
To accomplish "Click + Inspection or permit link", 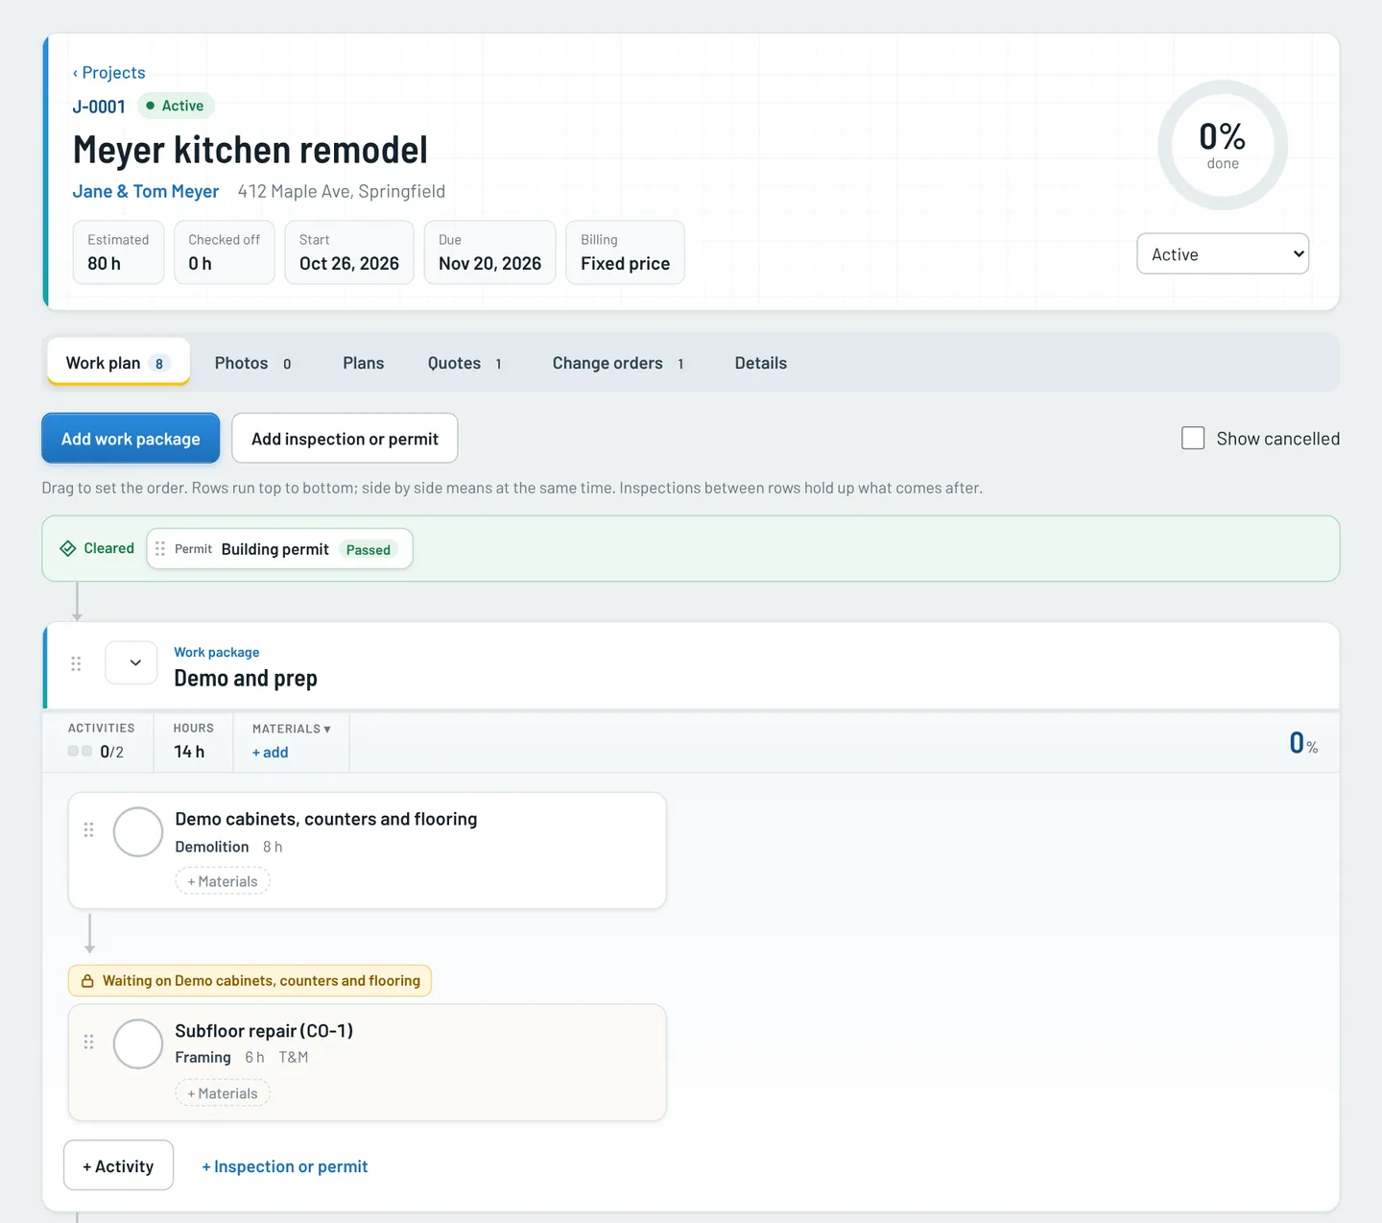I will [x=285, y=1166].
